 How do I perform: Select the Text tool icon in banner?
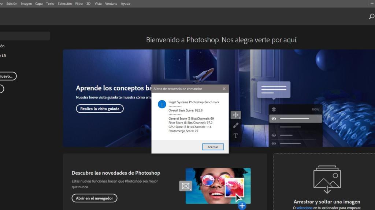pos(235,136)
